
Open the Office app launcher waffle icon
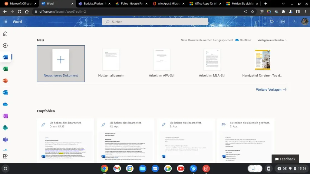pos(5,21)
